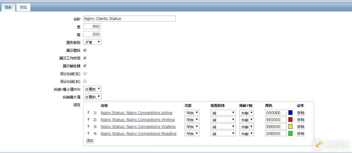
Task: Remove item Nginx Connections Active via 移除
Action: pyautogui.click(x=301, y=113)
